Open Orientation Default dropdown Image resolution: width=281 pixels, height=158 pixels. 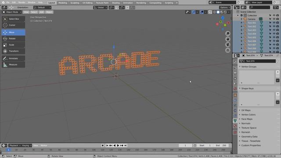pos(42,7)
